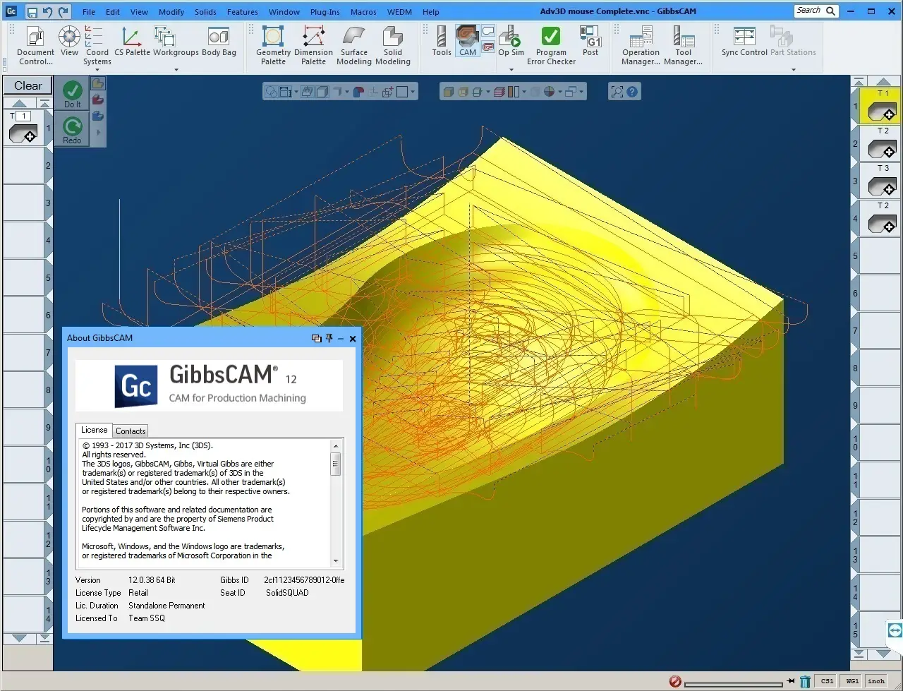The width and height of the screenshot is (903, 691).
Task: Open the Modify menu
Action: (x=171, y=12)
